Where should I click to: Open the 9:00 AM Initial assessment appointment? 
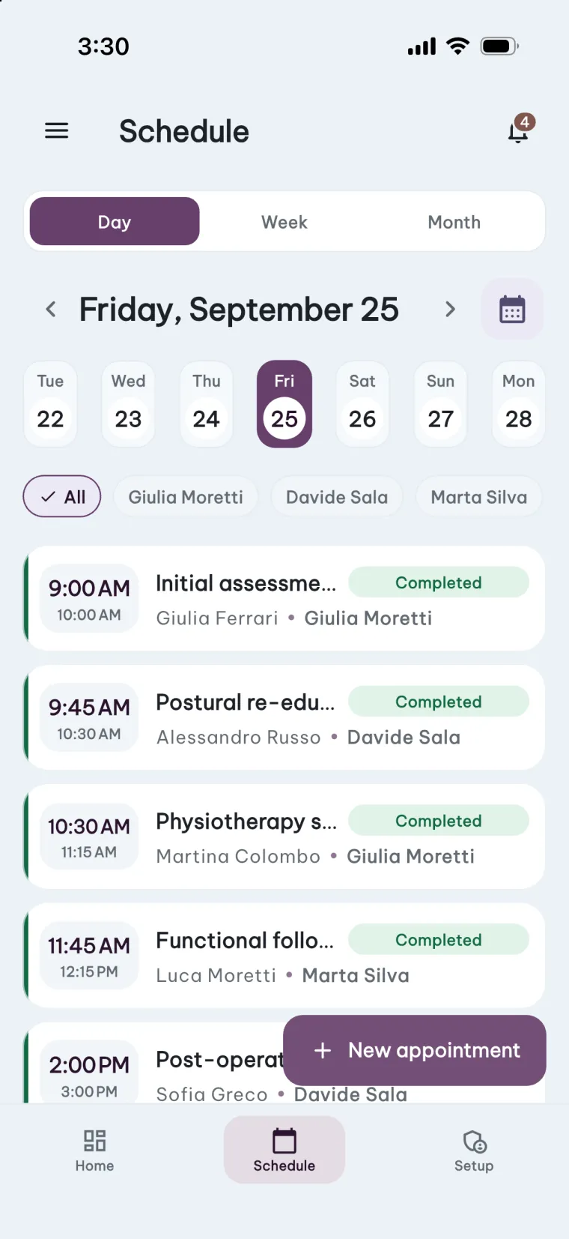[284, 598]
